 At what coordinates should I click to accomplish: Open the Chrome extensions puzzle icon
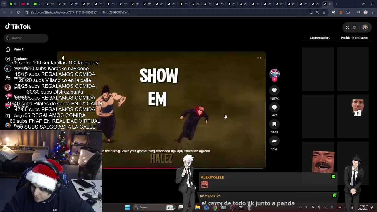click(x=348, y=12)
